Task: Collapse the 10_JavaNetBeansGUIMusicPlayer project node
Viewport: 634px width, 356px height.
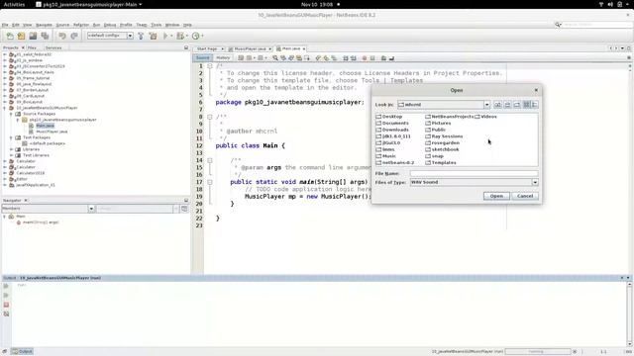Action: (x=5, y=108)
